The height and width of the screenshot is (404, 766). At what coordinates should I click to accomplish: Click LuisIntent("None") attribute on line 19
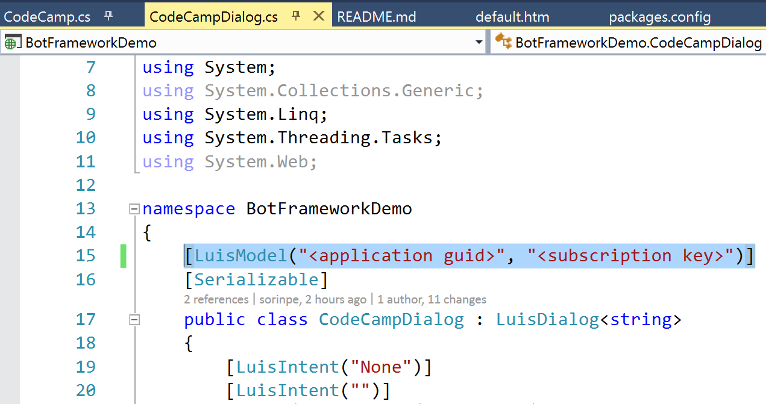330,367
